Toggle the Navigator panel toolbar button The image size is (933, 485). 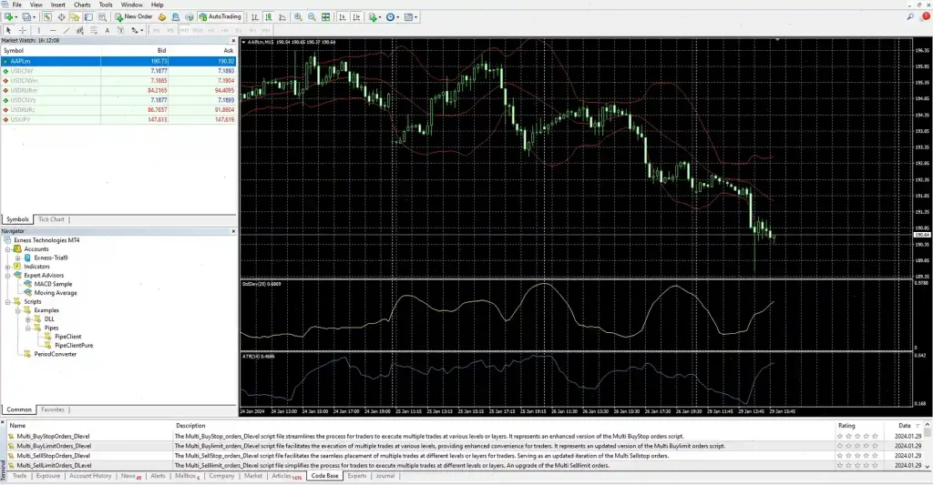pos(74,16)
